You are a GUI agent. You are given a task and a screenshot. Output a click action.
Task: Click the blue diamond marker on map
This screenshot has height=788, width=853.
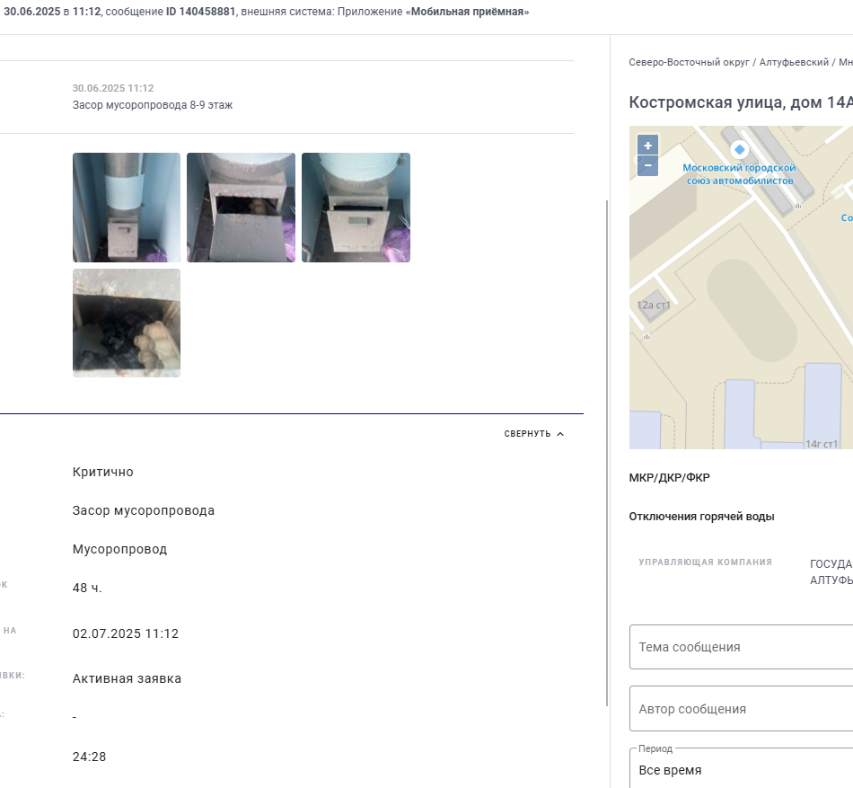coord(739,149)
